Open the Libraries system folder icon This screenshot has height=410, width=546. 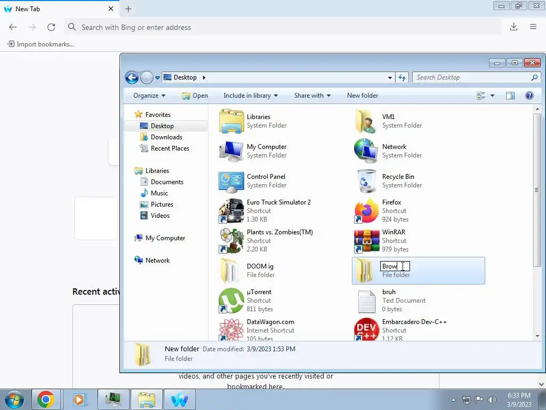pos(231,121)
